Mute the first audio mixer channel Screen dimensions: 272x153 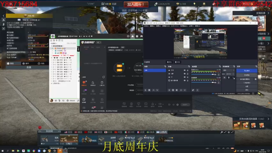pyautogui.click(x=216, y=74)
